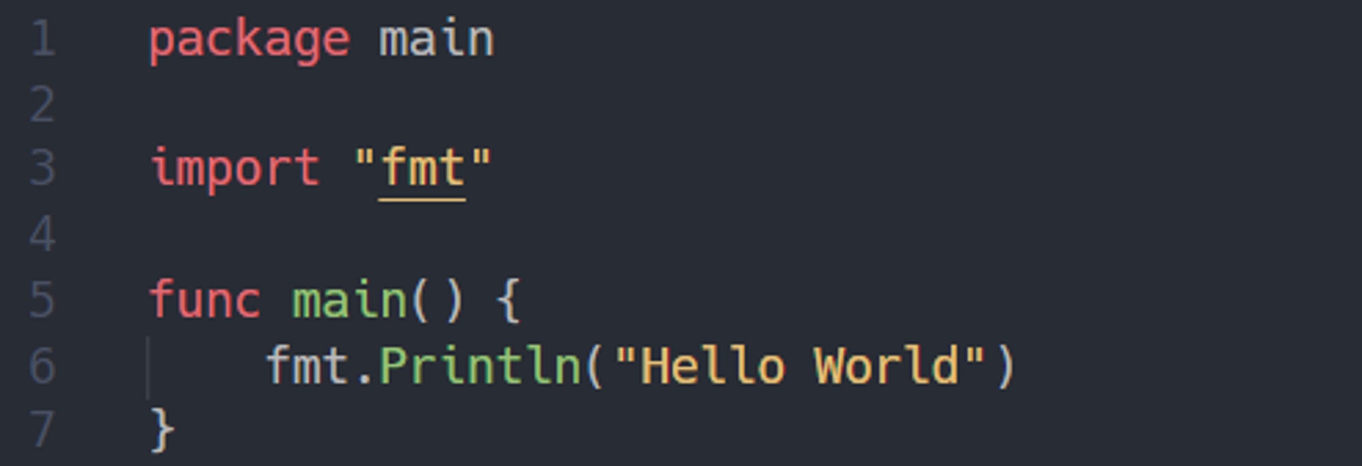Click the "Println" method name
This screenshot has width=1362, height=466.
point(479,365)
